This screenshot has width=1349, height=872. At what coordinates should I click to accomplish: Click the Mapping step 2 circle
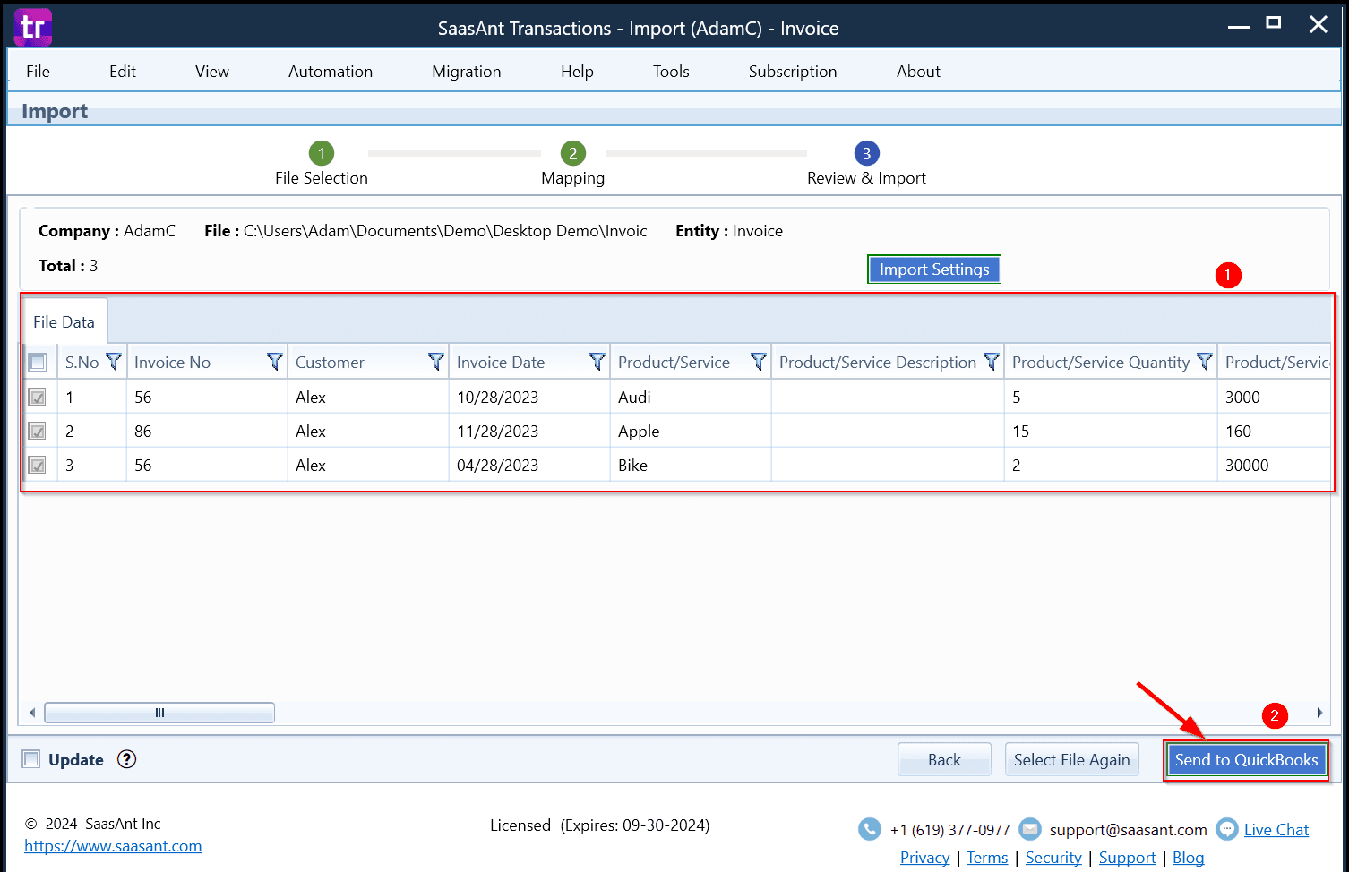[573, 153]
